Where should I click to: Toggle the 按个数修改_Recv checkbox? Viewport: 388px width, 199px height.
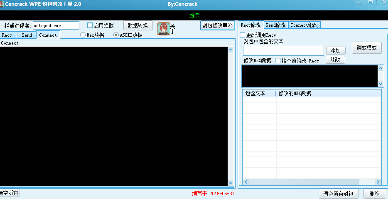pyautogui.click(x=278, y=61)
